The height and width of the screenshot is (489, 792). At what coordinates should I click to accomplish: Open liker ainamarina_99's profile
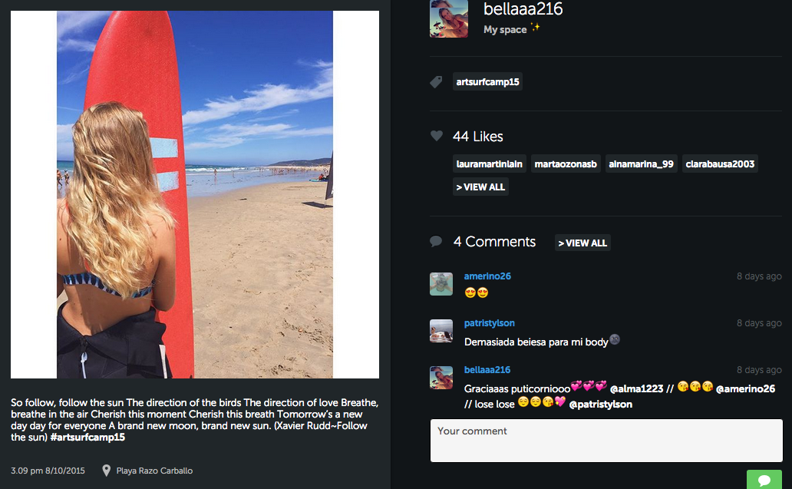tap(641, 164)
